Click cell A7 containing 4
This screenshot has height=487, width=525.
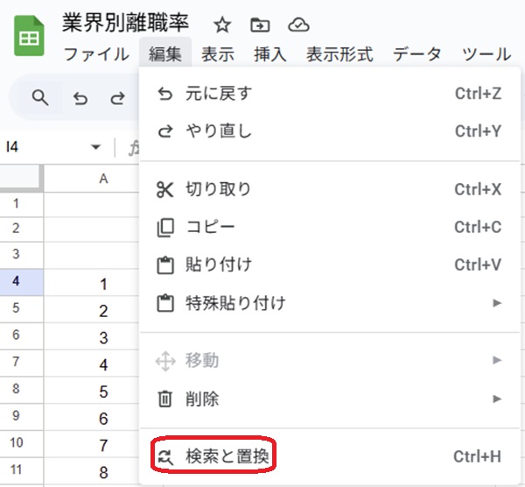[91, 364]
